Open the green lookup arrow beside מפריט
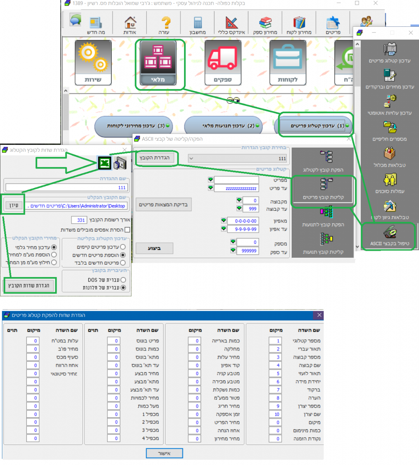The image size is (419, 465). pyautogui.click(x=210, y=180)
